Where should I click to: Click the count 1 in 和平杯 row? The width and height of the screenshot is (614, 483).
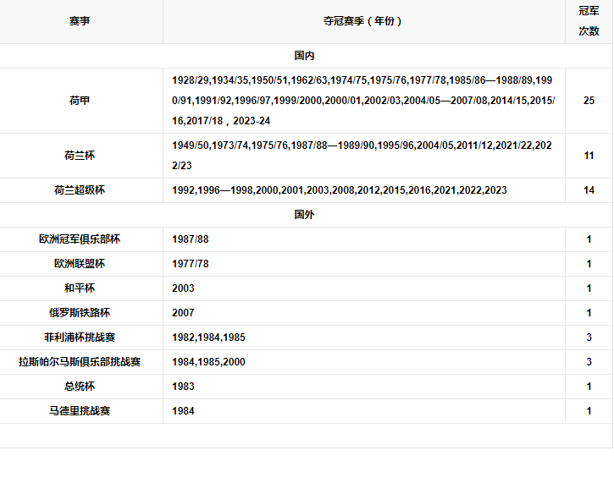589,288
